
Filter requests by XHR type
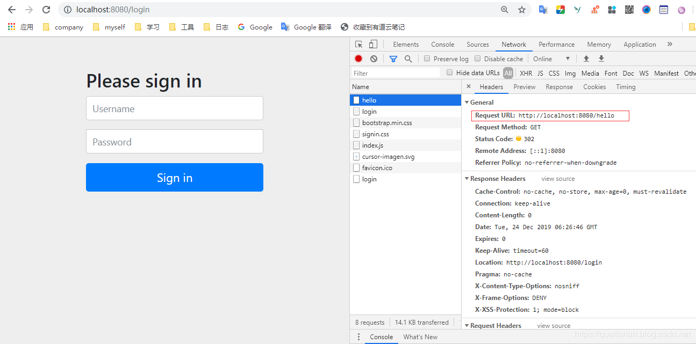point(526,72)
